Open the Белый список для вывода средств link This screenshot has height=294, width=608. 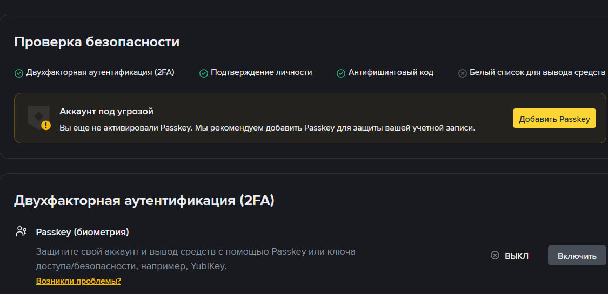(x=537, y=72)
